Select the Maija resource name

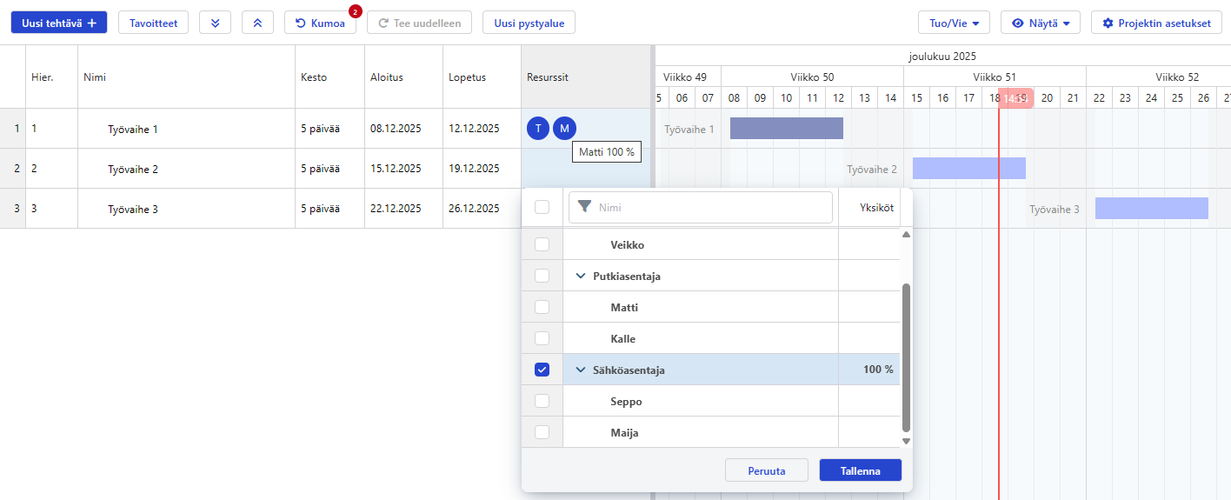click(x=625, y=432)
